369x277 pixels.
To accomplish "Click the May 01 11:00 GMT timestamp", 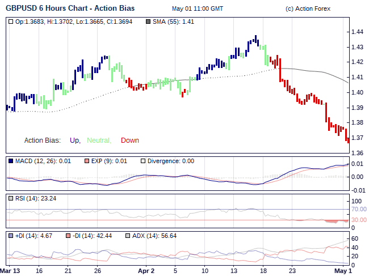I will pos(198,8).
